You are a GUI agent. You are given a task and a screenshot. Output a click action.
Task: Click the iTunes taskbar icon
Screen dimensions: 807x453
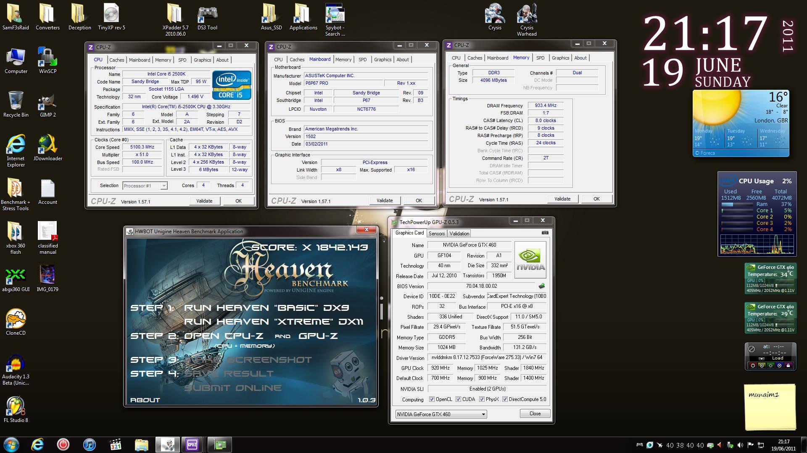click(89, 445)
